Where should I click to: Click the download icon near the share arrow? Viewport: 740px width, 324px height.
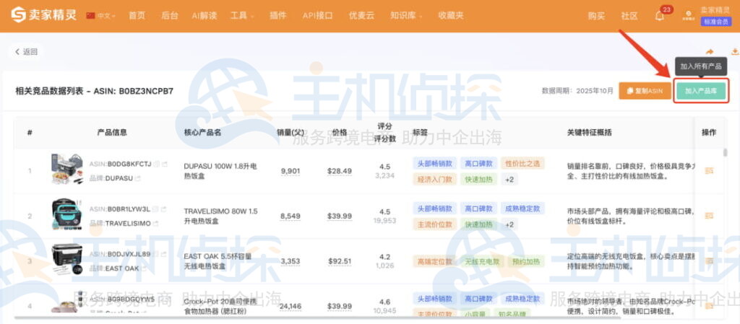click(735, 51)
